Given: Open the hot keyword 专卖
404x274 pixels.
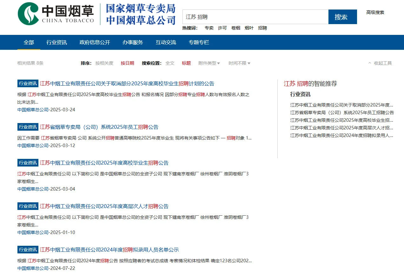Looking at the screenshot, I should tap(209, 28).
